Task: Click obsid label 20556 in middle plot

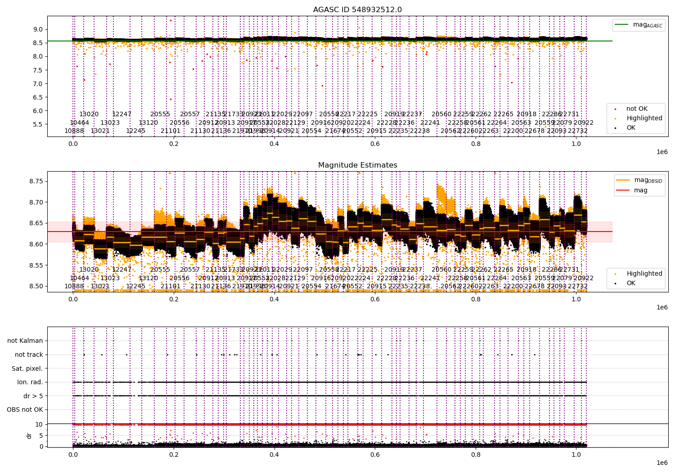Action: point(180,278)
